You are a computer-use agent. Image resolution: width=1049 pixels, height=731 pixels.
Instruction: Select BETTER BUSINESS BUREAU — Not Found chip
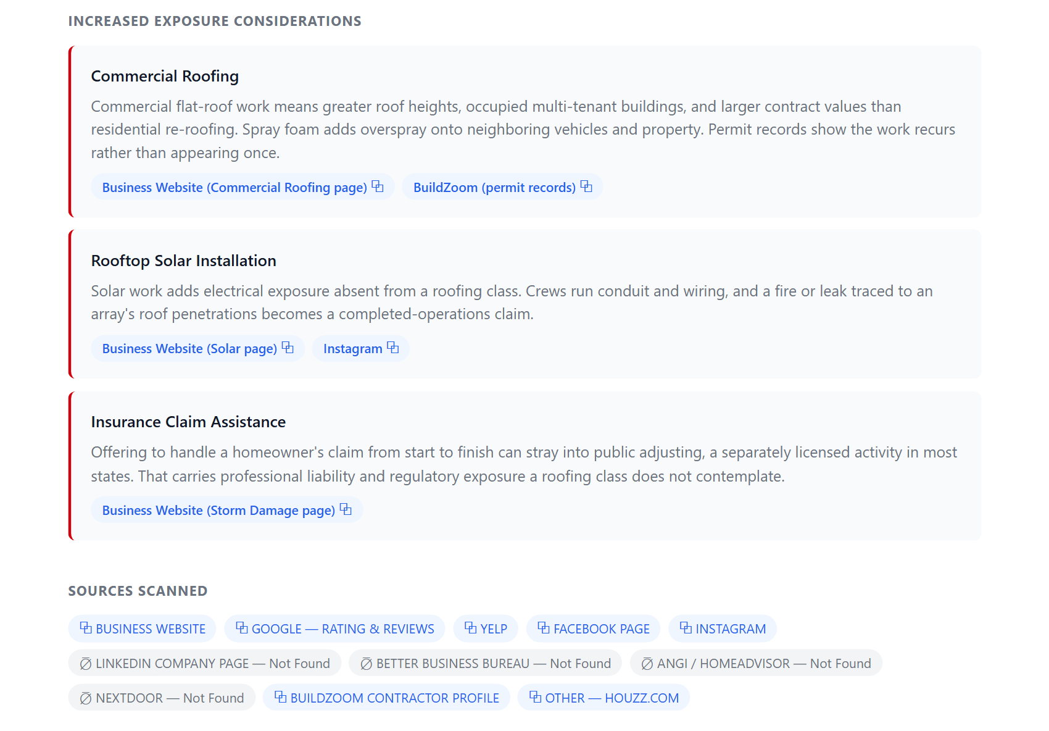[486, 663]
